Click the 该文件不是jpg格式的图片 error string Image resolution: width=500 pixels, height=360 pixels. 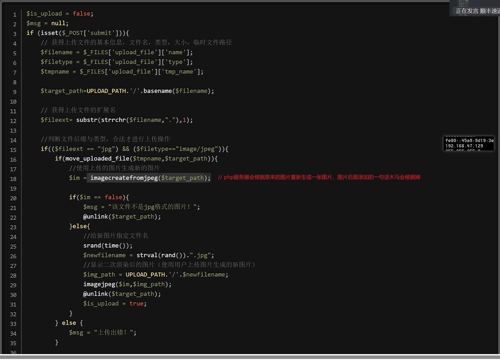[153, 207]
